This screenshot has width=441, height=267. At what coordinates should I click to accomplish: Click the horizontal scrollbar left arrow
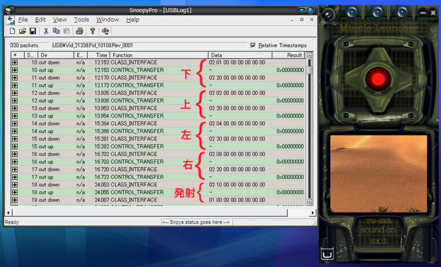pyautogui.click(x=8, y=213)
